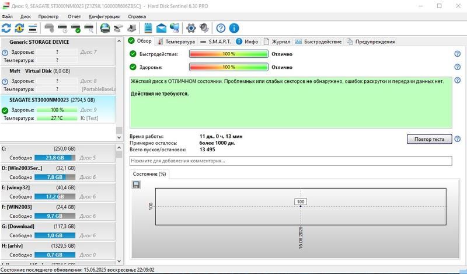Click the C: free space 23,8 GB bar
Screen dimensions: 467x274
(55, 158)
